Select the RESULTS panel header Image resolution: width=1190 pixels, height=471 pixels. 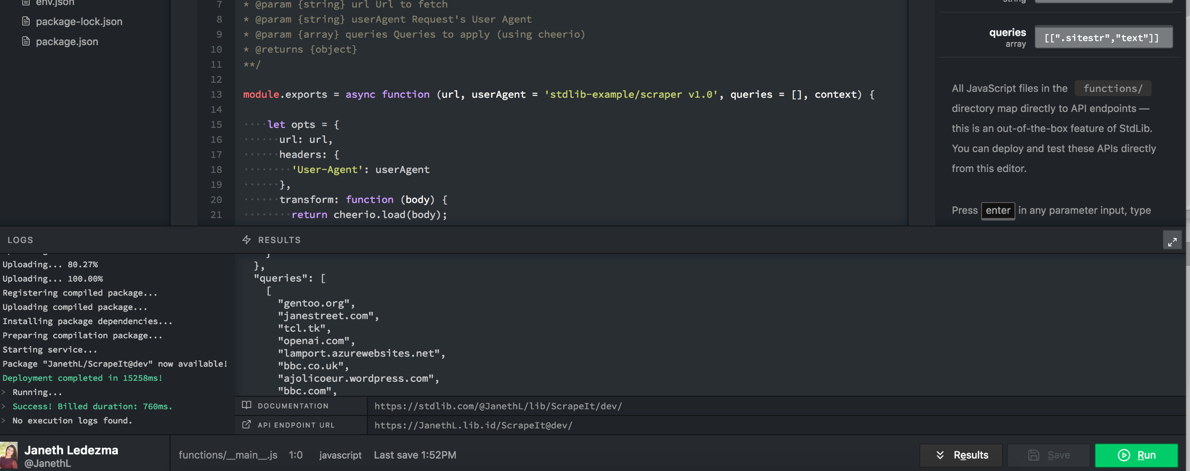[x=279, y=240]
